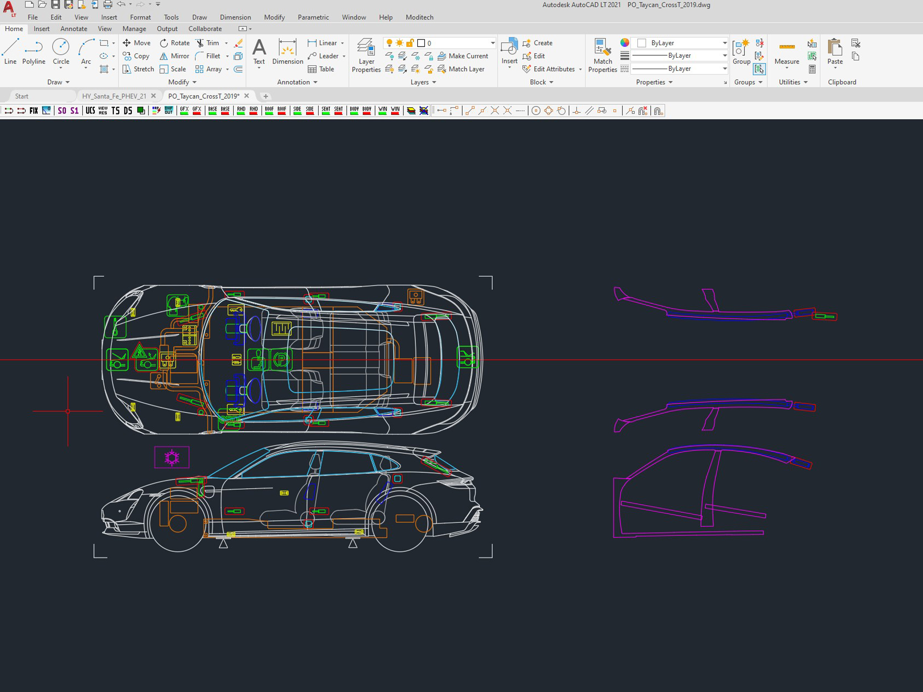Image resolution: width=923 pixels, height=692 pixels.
Task: Click the Plot (print) icon in quick access toolbar
Action: point(108,4)
